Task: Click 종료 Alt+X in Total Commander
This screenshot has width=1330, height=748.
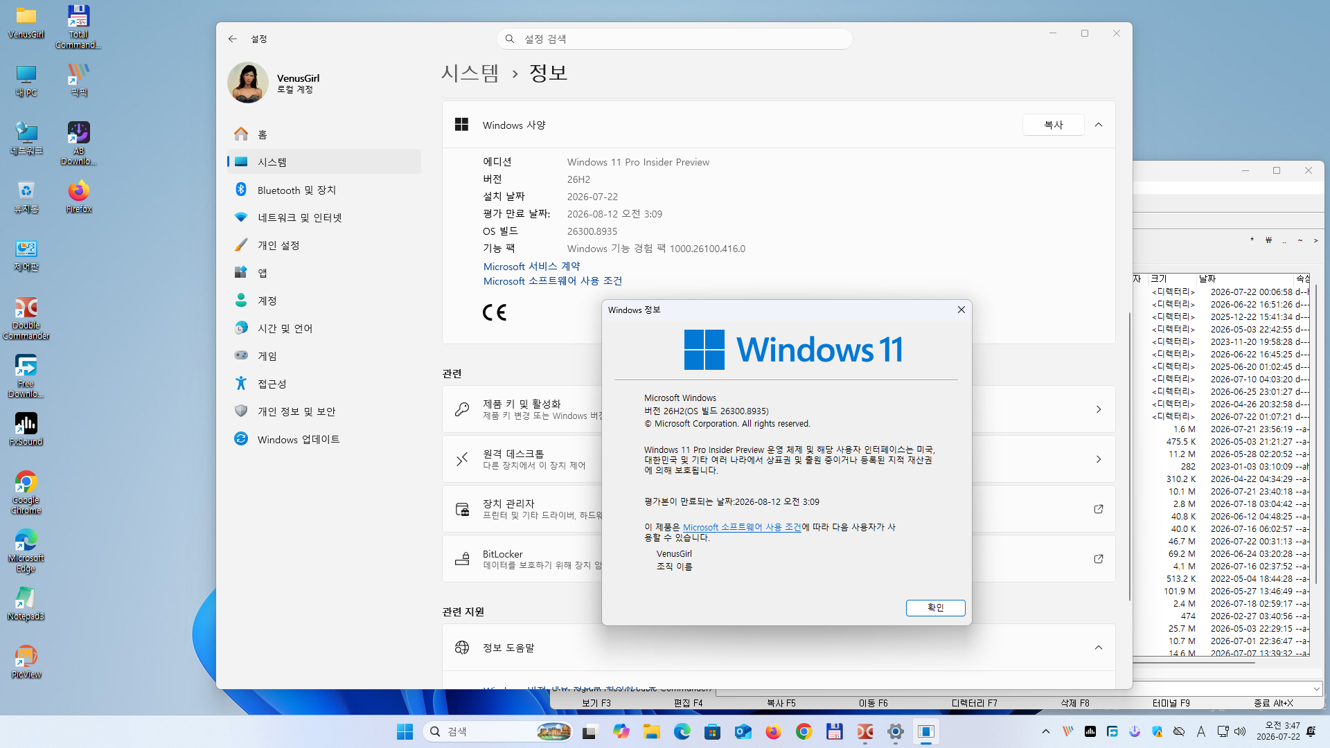Action: point(1273,703)
